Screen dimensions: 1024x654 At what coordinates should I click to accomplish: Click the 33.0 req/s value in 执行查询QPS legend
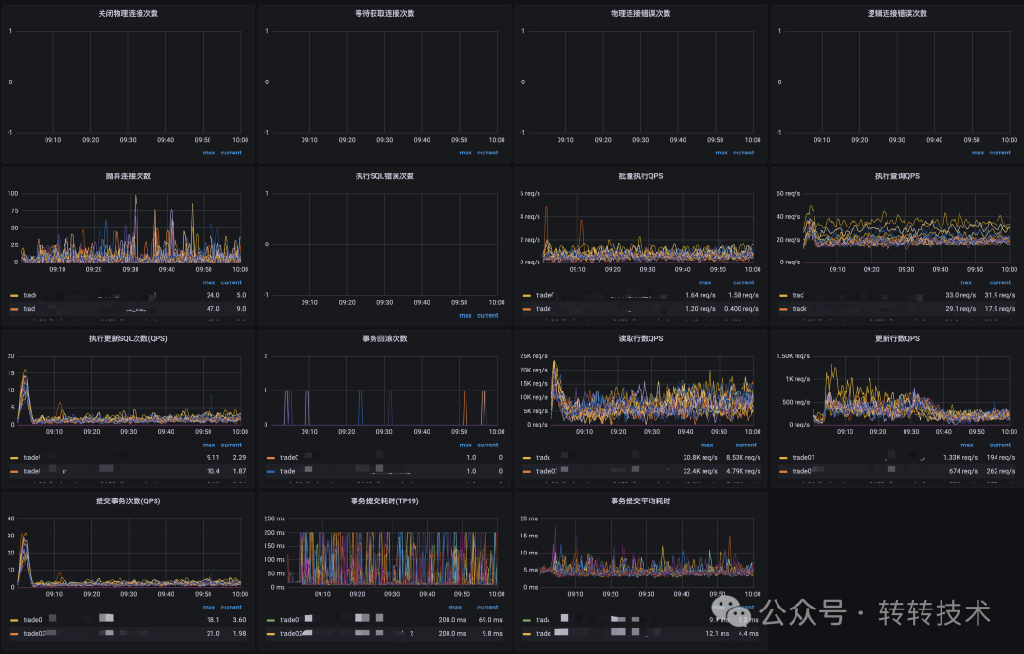[960, 295]
